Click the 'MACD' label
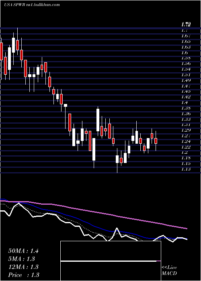This screenshot has height=281, width=201. click(x=169, y=273)
